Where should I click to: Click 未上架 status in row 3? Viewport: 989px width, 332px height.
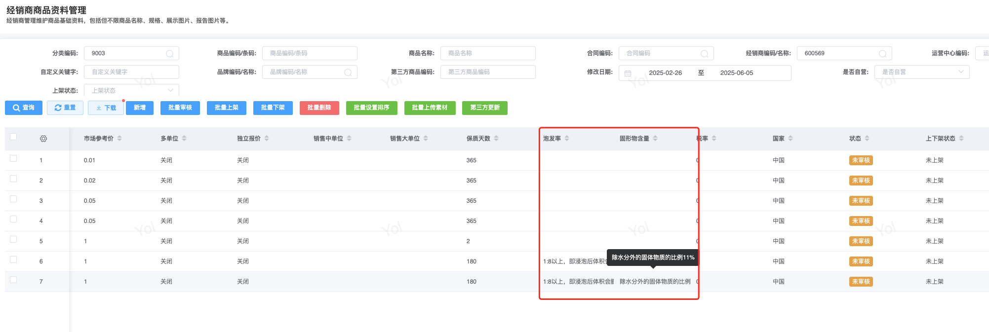click(x=935, y=201)
